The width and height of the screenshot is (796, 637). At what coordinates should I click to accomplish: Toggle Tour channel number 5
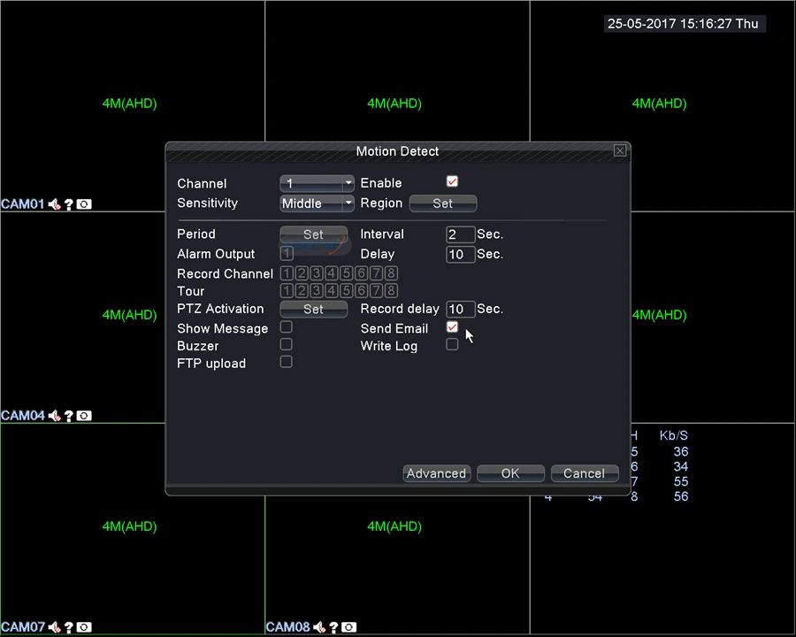point(347,291)
